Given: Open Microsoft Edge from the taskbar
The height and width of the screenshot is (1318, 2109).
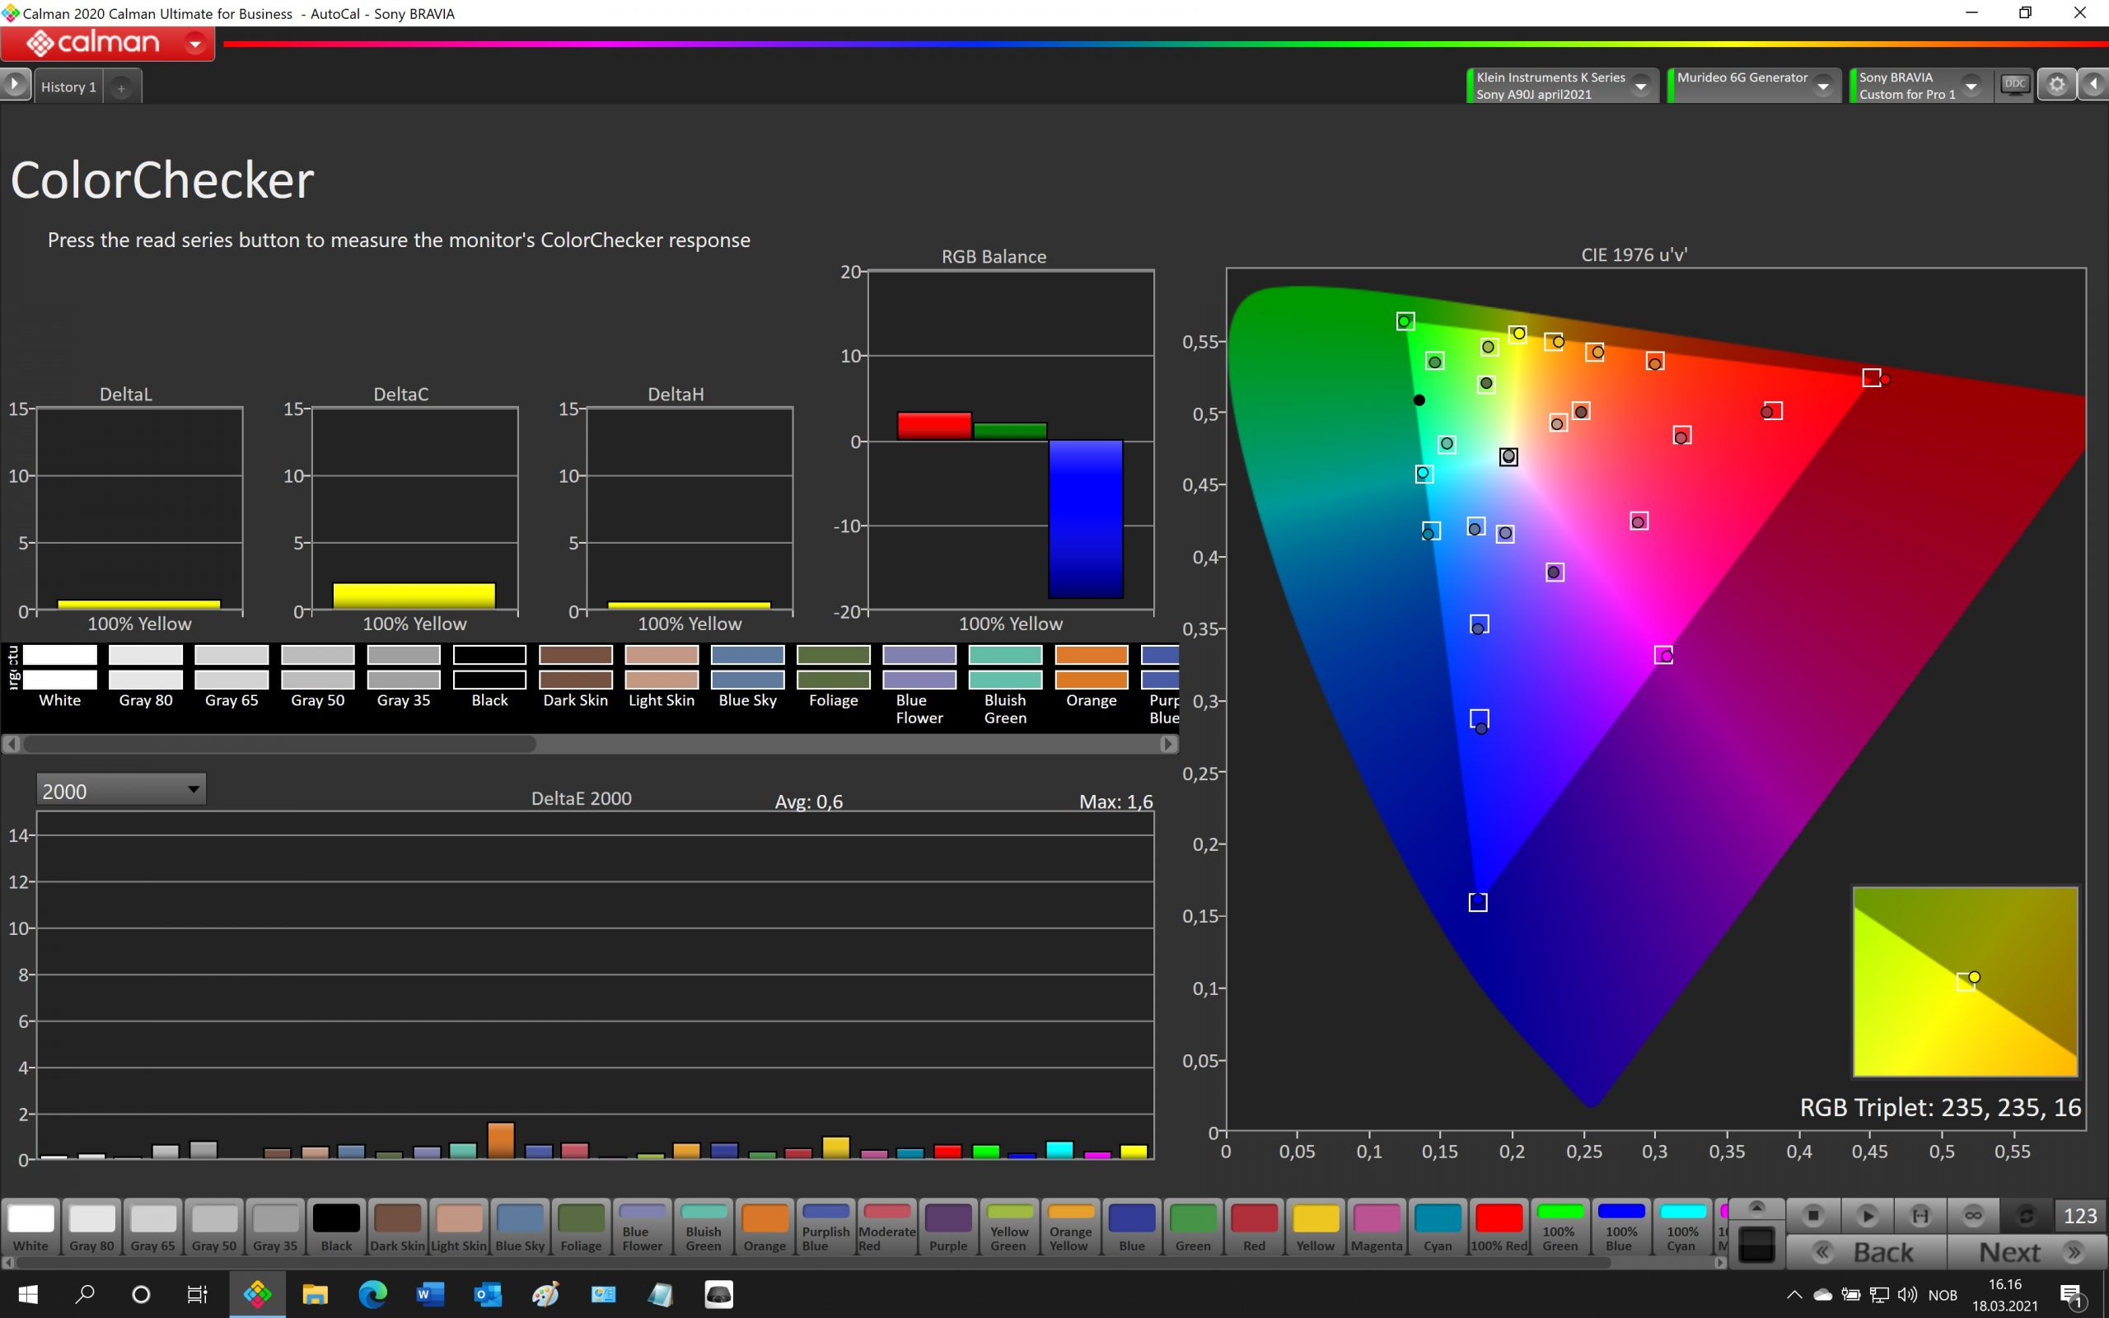Looking at the screenshot, I should 373,1294.
